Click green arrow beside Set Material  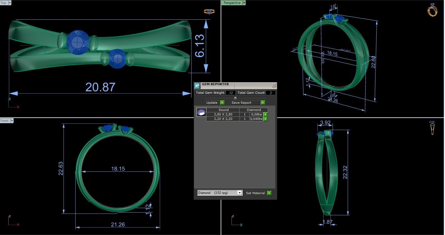pyautogui.click(x=269, y=193)
